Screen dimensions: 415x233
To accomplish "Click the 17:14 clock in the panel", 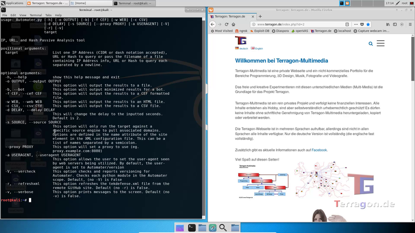I will pyautogui.click(x=390, y=3).
